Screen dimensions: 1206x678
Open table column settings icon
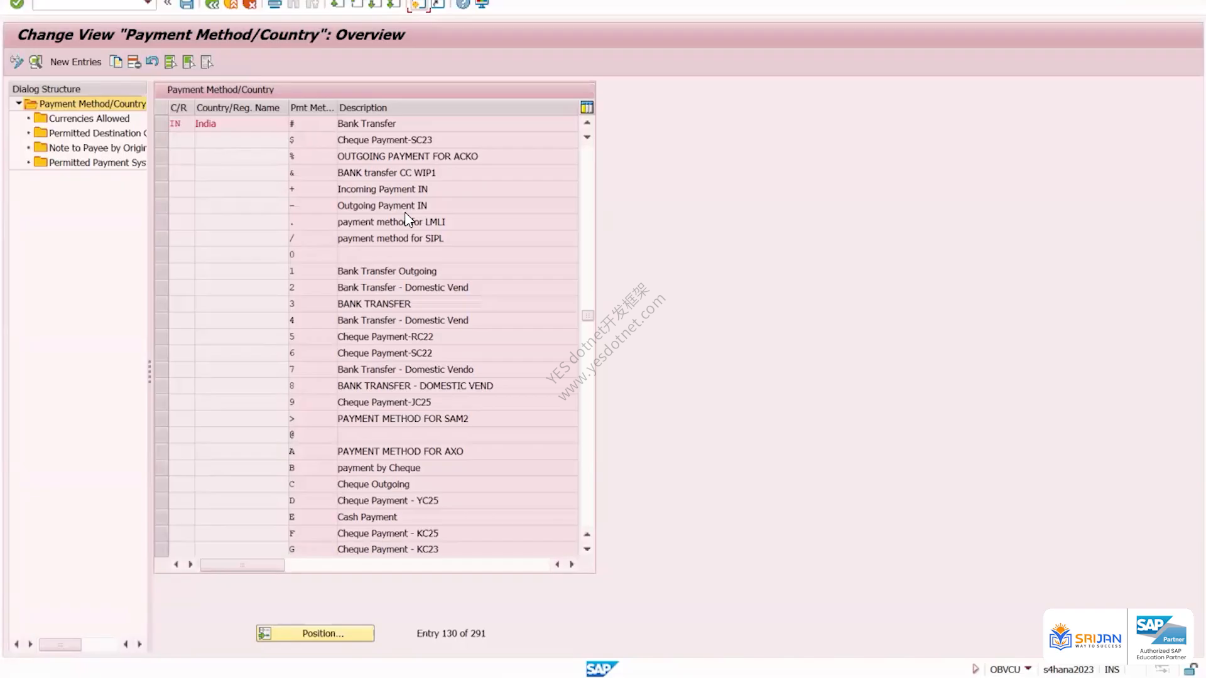587,107
